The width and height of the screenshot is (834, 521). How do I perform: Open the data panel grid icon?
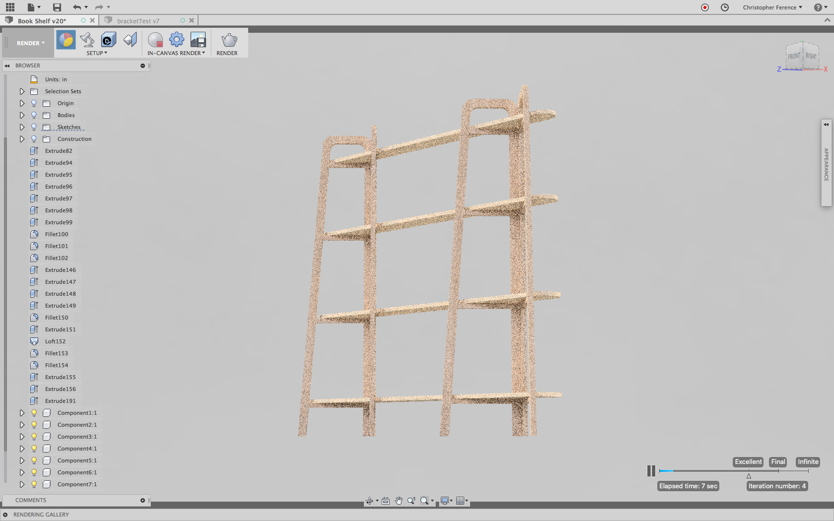point(10,7)
